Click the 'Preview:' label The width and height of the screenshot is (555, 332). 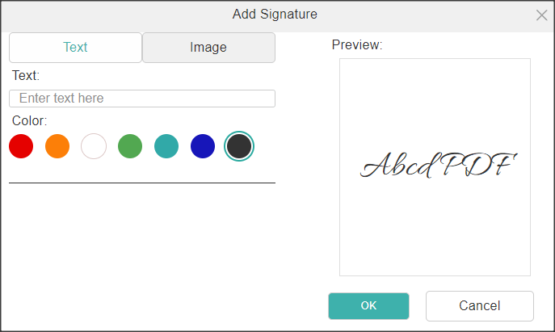[x=357, y=44]
